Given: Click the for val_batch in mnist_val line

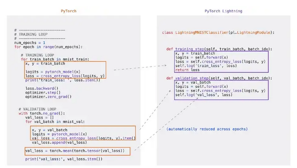Looking at the screenshot, I should click(x=55, y=121).
